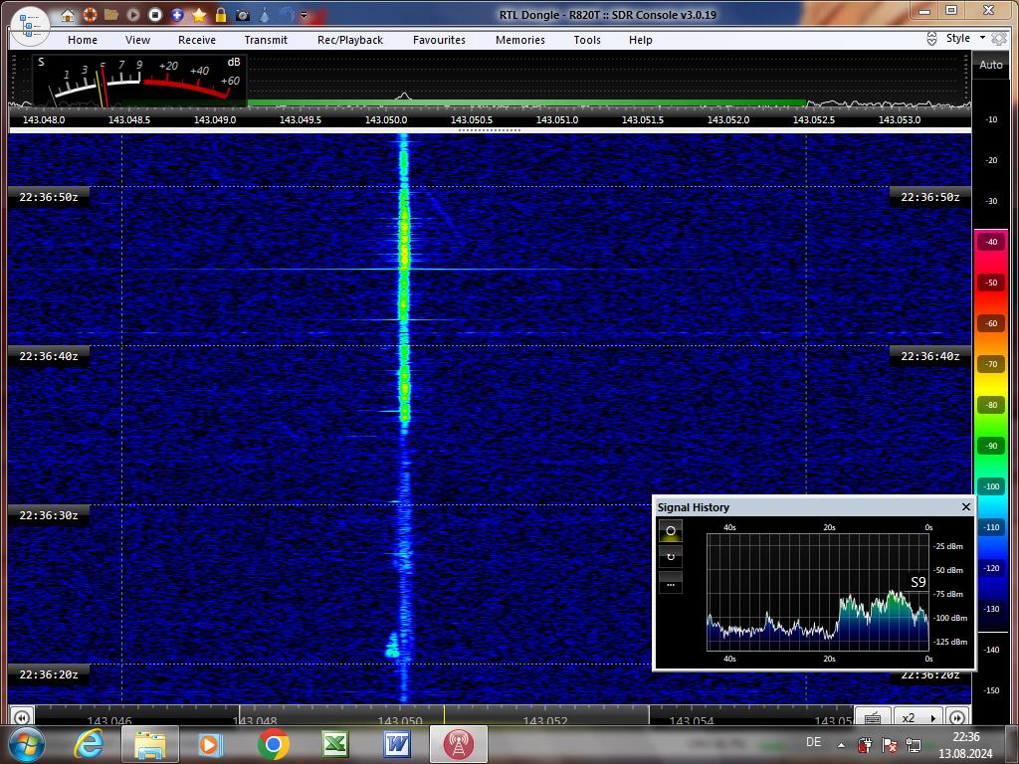Viewport: 1019px width, 764px height.
Task: Close the Signal History panel
Action: (965, 506)
